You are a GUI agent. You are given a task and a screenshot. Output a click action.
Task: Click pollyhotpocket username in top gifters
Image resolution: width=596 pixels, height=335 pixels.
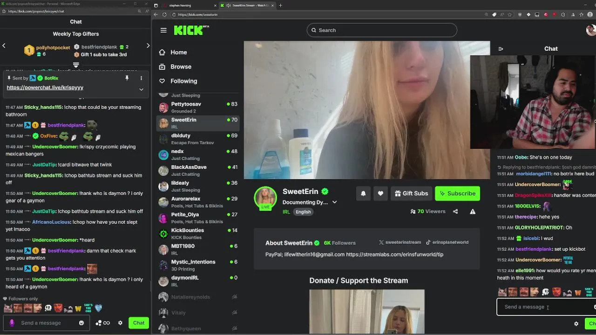click(53, 47)
